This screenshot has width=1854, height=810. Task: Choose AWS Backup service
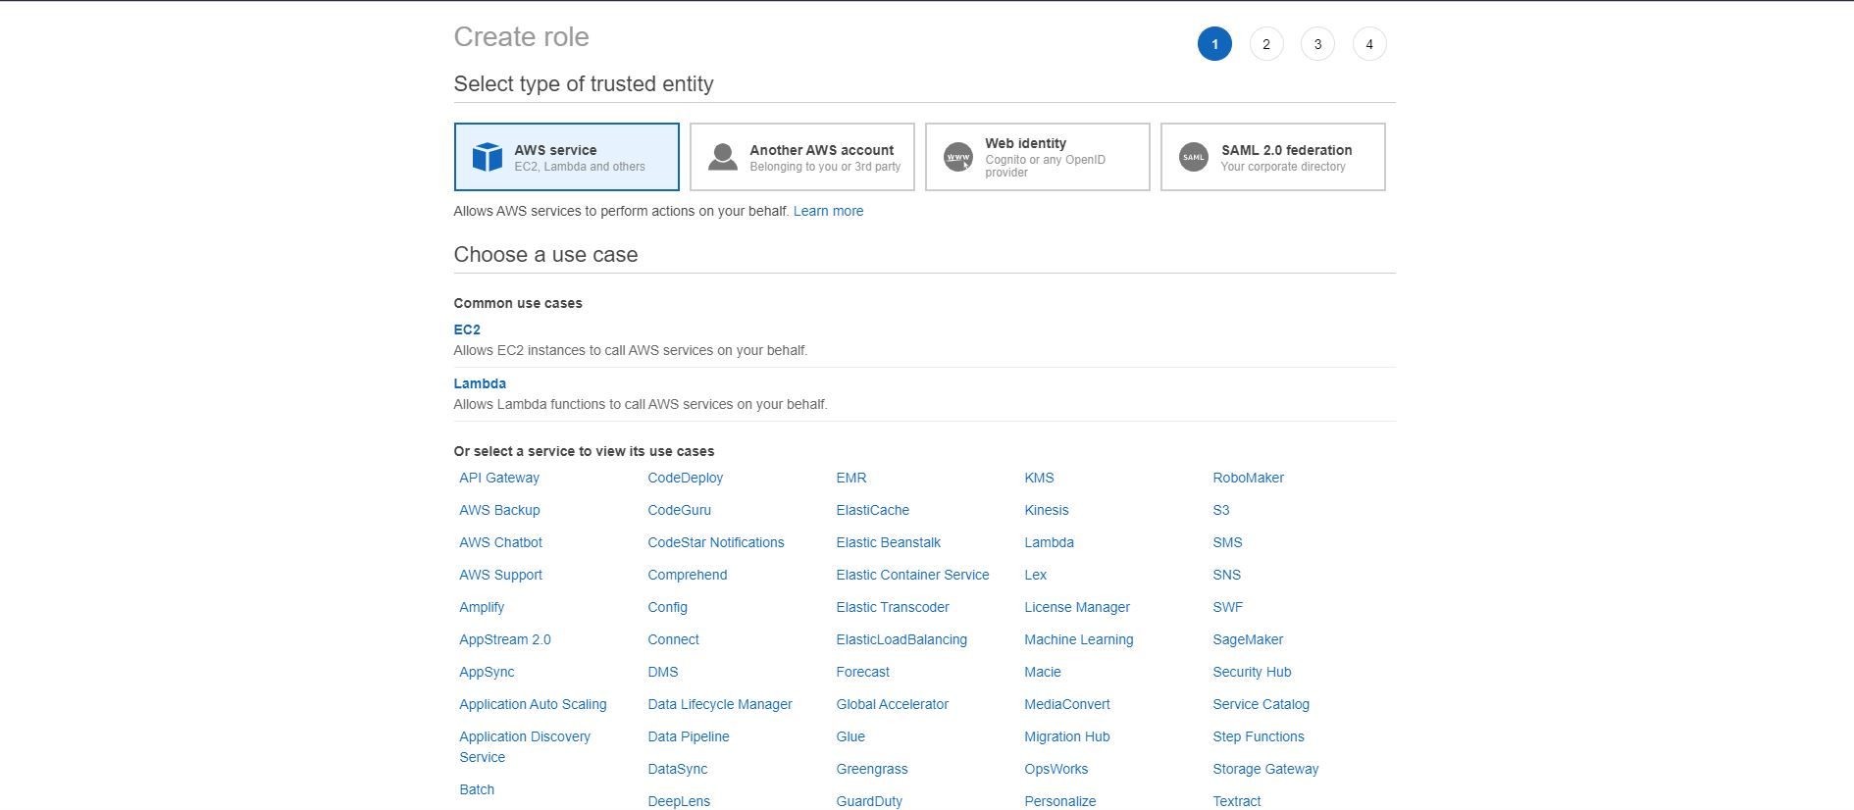499,510
